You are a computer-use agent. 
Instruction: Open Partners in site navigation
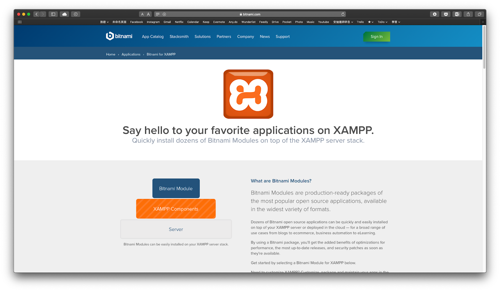(224, 37)
